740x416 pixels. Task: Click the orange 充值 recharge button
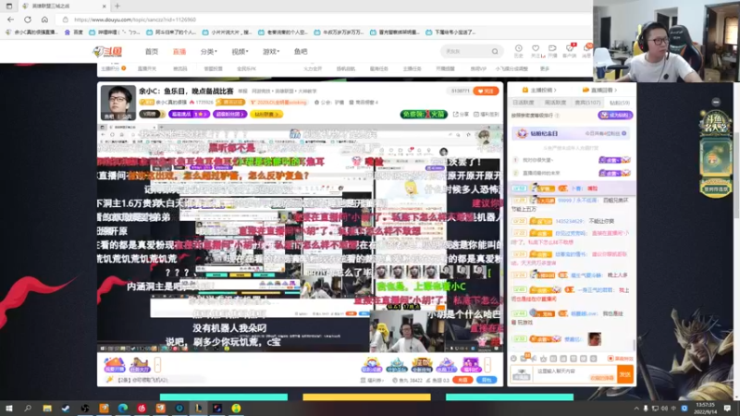pyautogui.click(x=462, y=380)
